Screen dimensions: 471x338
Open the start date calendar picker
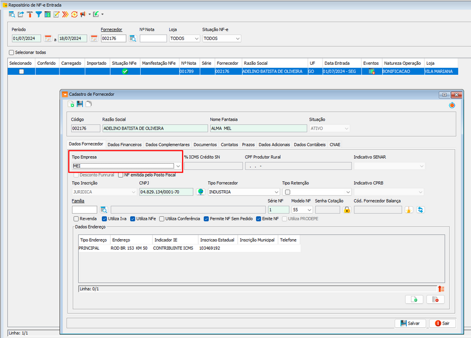[x=48, y=38]
